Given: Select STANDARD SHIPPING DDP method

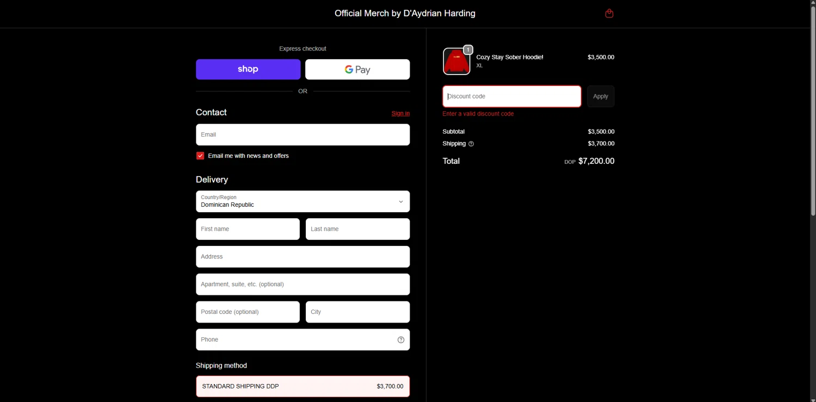Looking at the screenshot, I should point(302,386).
